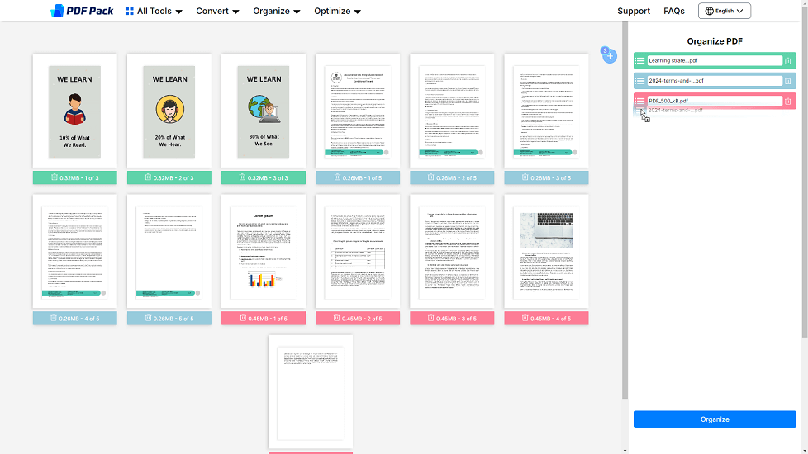The width and height of the screenshot is (808, 454).
Task: Click the blue Organize button
Action: coord(715,419)
